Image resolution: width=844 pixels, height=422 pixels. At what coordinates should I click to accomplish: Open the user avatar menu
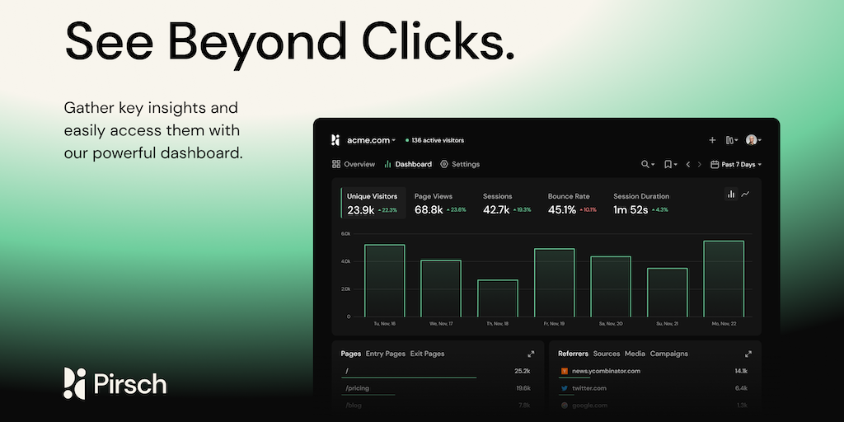click(x=753, y=140)
